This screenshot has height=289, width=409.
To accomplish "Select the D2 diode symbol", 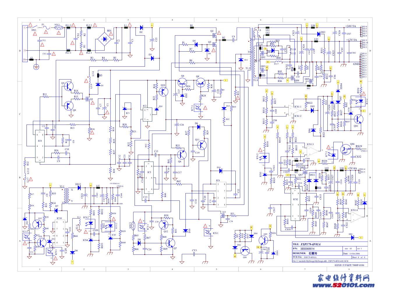I will click(142, 28).
